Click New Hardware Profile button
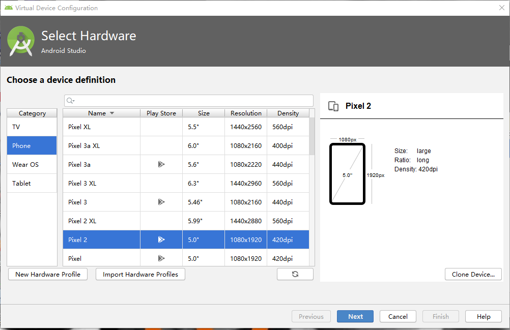 (x=48, y=274)
